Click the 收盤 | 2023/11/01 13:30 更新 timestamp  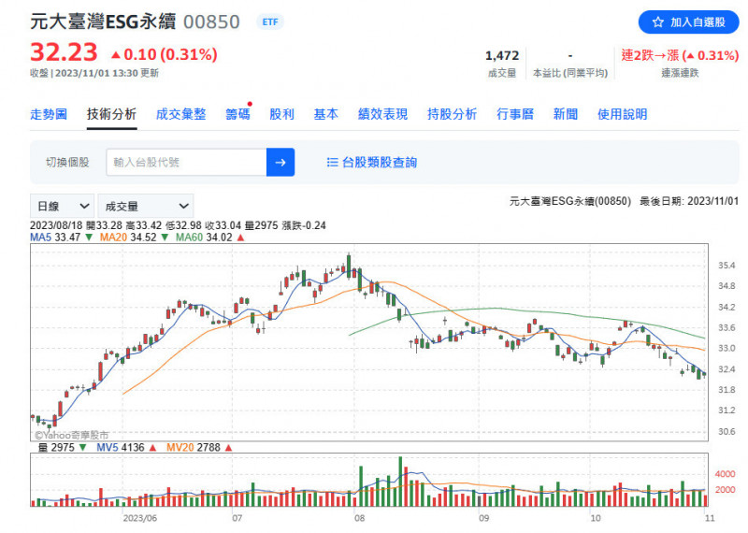(94, 73)
